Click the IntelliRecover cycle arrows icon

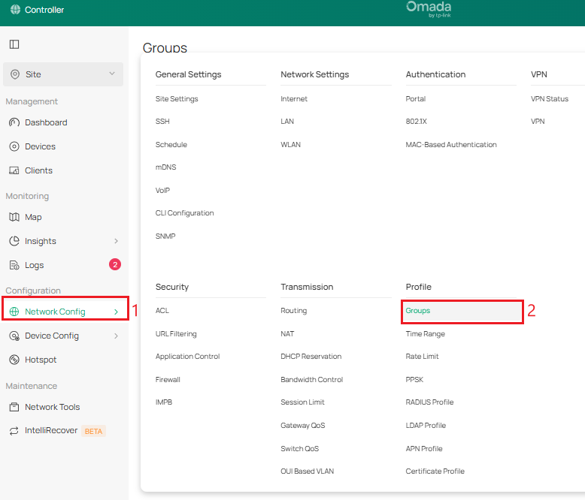[x=14, y=431]
